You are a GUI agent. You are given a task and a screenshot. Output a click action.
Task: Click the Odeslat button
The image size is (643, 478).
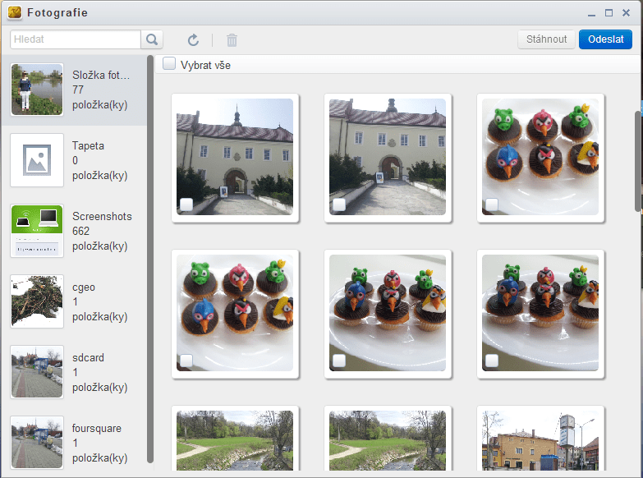[606, 39]
